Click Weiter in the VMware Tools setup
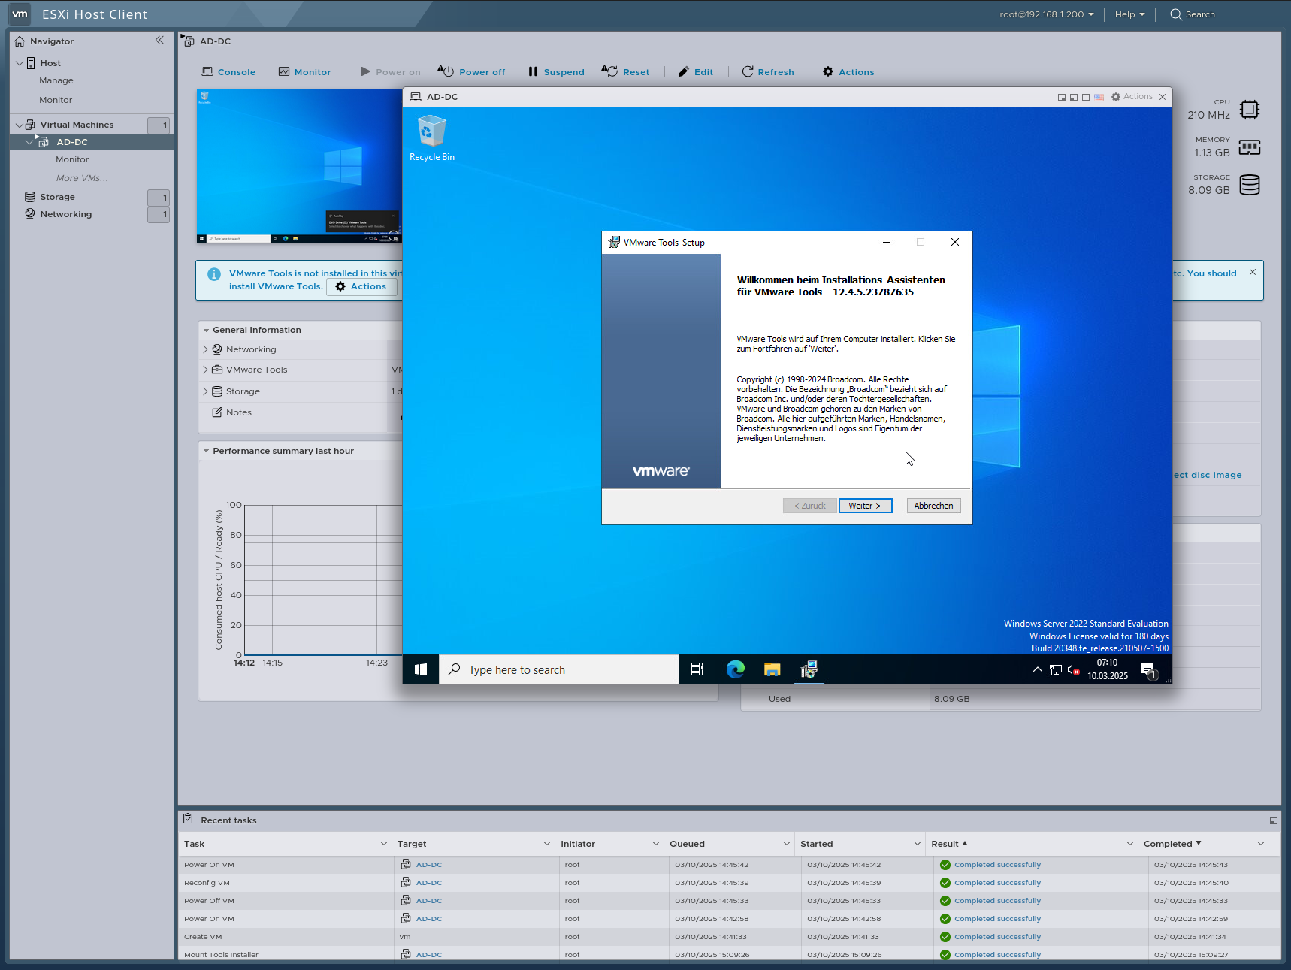The height and width of the screenshot is (970, 1291). coord(865,505)
